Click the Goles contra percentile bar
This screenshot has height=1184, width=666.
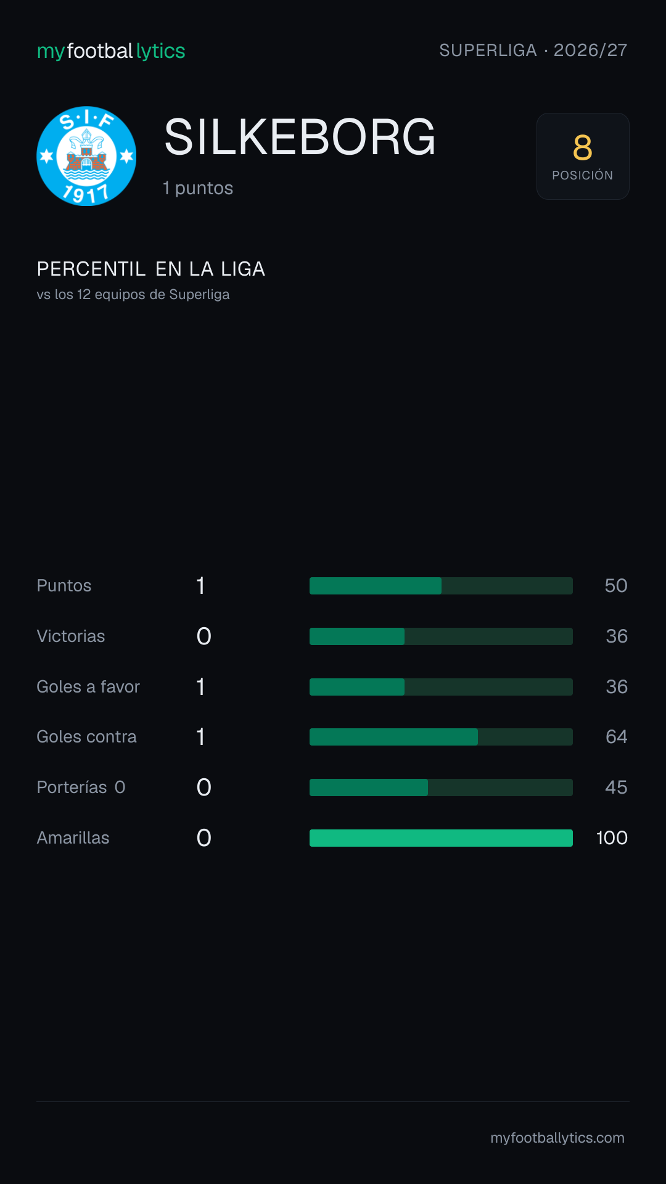(x=441, y=737)
